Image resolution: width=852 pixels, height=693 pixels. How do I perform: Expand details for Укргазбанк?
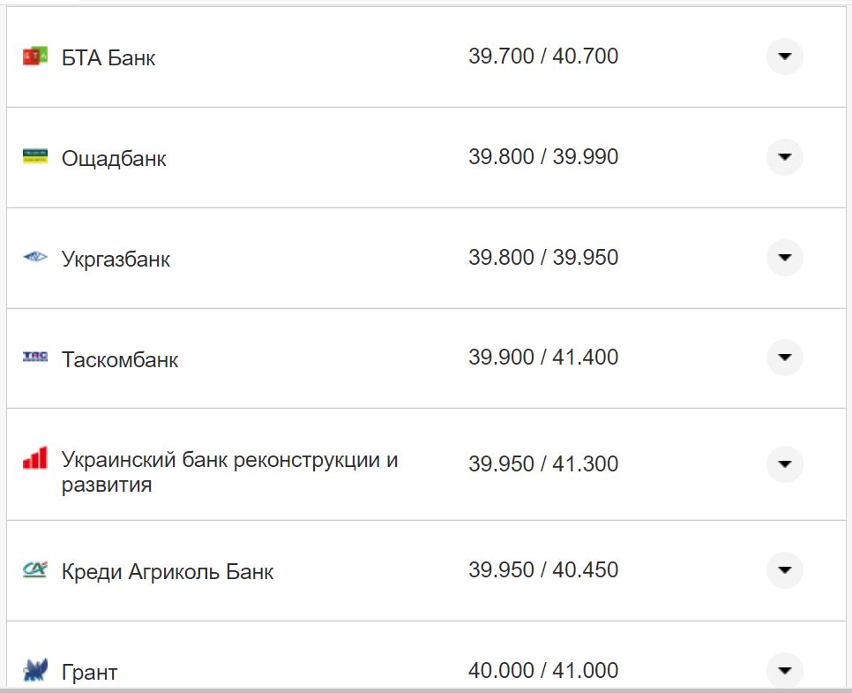click(783, 258)
